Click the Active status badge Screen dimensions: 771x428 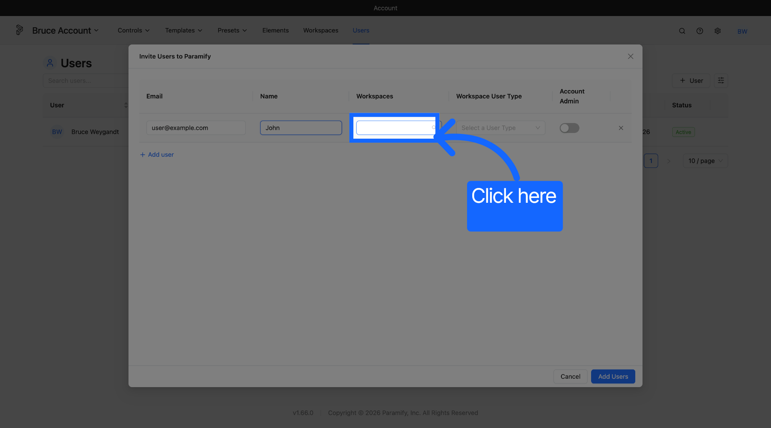[x=683, y=132]
